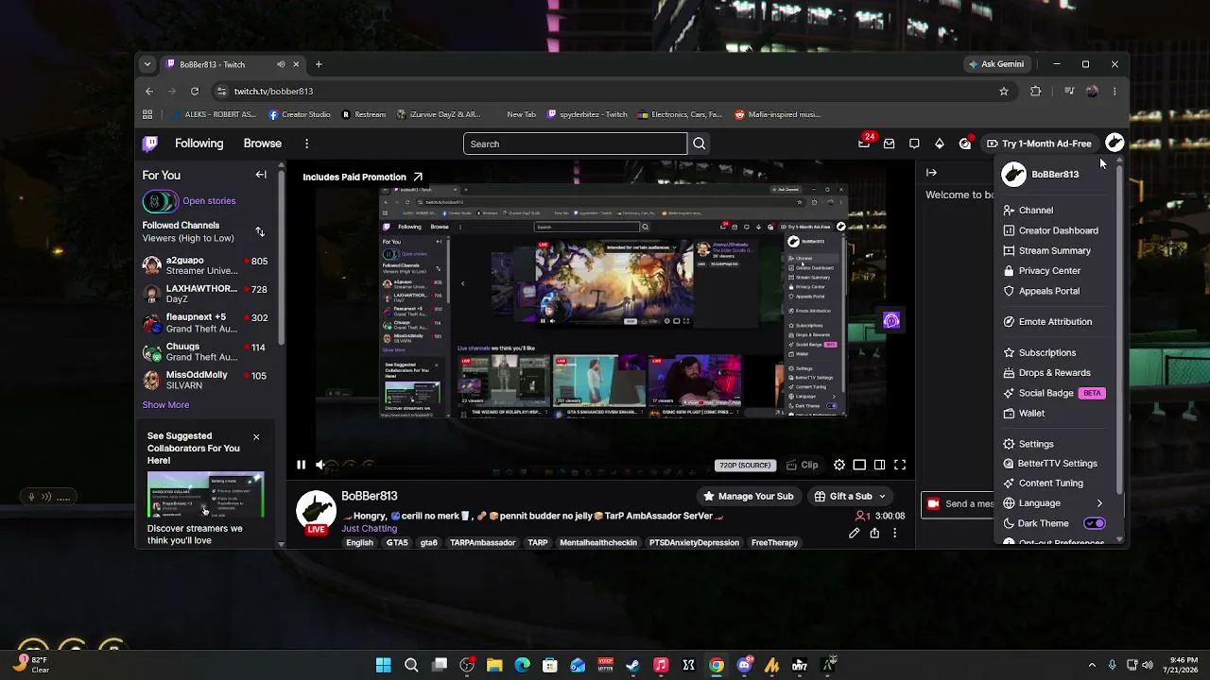Screen dimensions: 1210x680
Task: Pause the stream playback
Action: pos(301,465)
